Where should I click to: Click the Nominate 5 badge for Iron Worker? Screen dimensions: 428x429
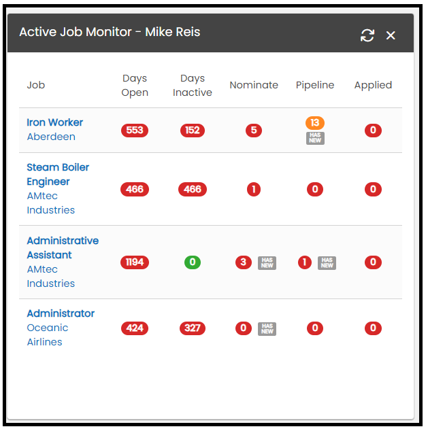pyautogui.click(x=254, y=131)
